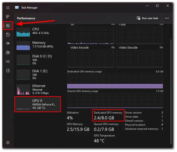Viewport: 177px width, 152px height.
Task: Select GPU 0 NVIDIA GeForce entry
Action: point(38,104)
